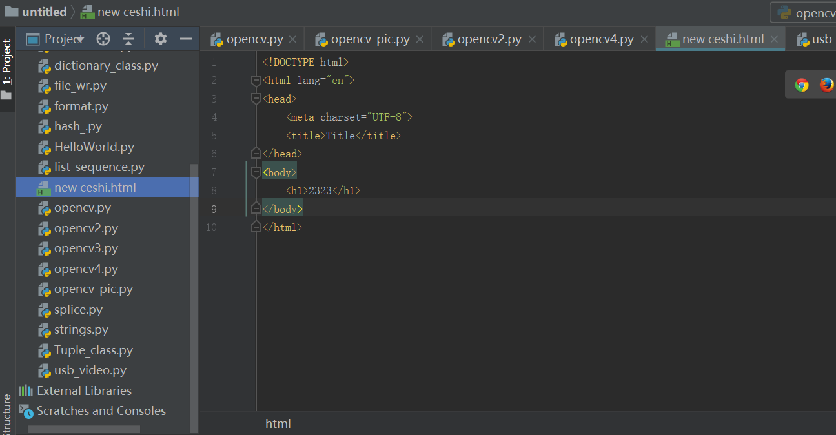This screenshot has height=435, width=836.
Task: Click the closing html fold marker on line 10
Action: click(256, 227)
